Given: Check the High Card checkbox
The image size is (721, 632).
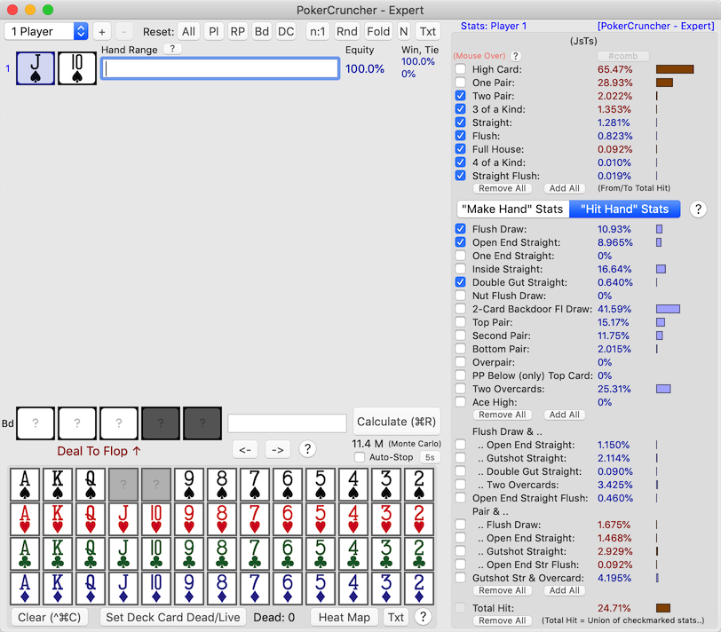Looking at the screenshot, I should 460,69.
